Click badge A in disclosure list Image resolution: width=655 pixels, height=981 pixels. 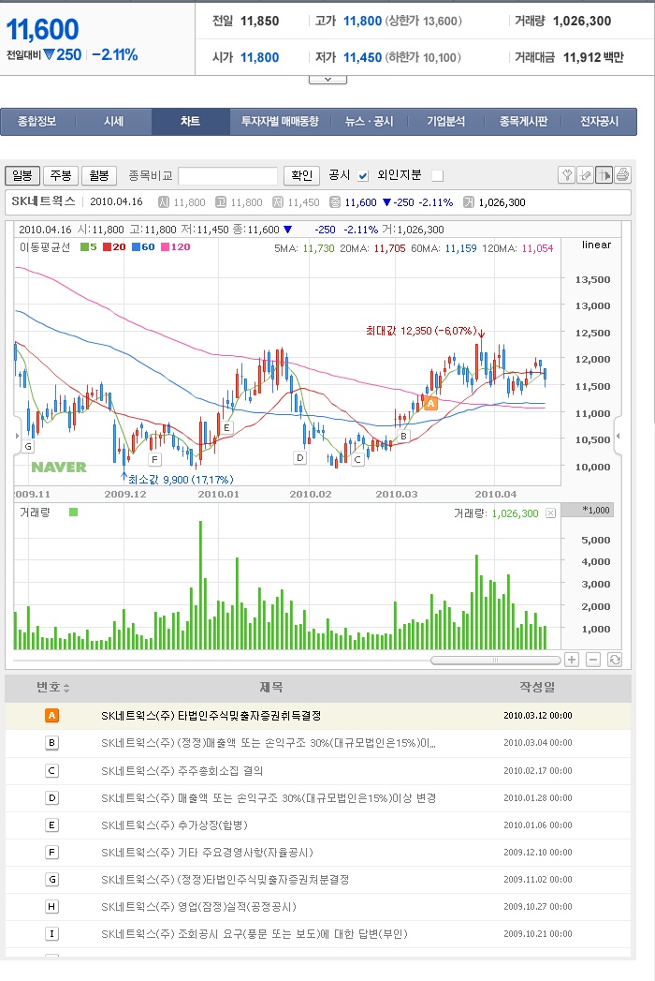point(51,715)
